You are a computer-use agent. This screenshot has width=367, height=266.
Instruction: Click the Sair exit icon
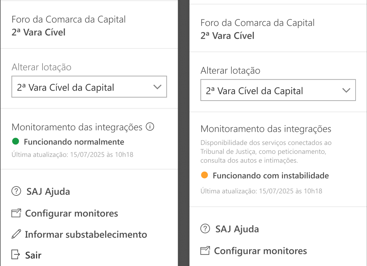[x=16, y=255]
